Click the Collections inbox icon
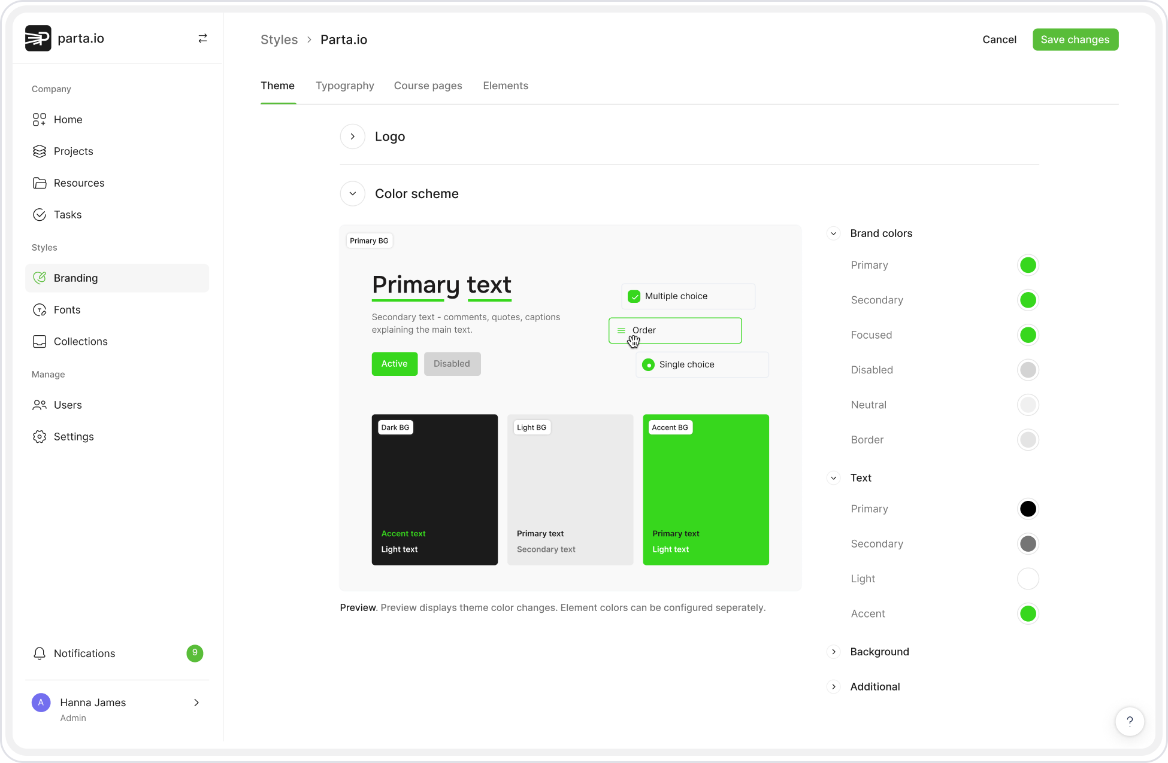The height and width of the screenshot is (763, 1168). pyautogui.click(x=40, y=342)
